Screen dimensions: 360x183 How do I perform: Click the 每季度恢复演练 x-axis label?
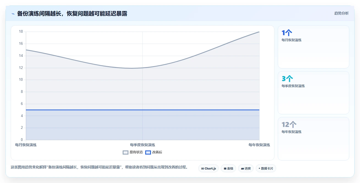[142, 145]
